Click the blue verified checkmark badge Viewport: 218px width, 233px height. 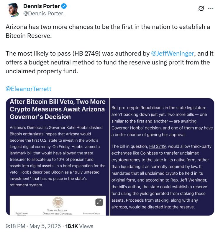(63, 7)
